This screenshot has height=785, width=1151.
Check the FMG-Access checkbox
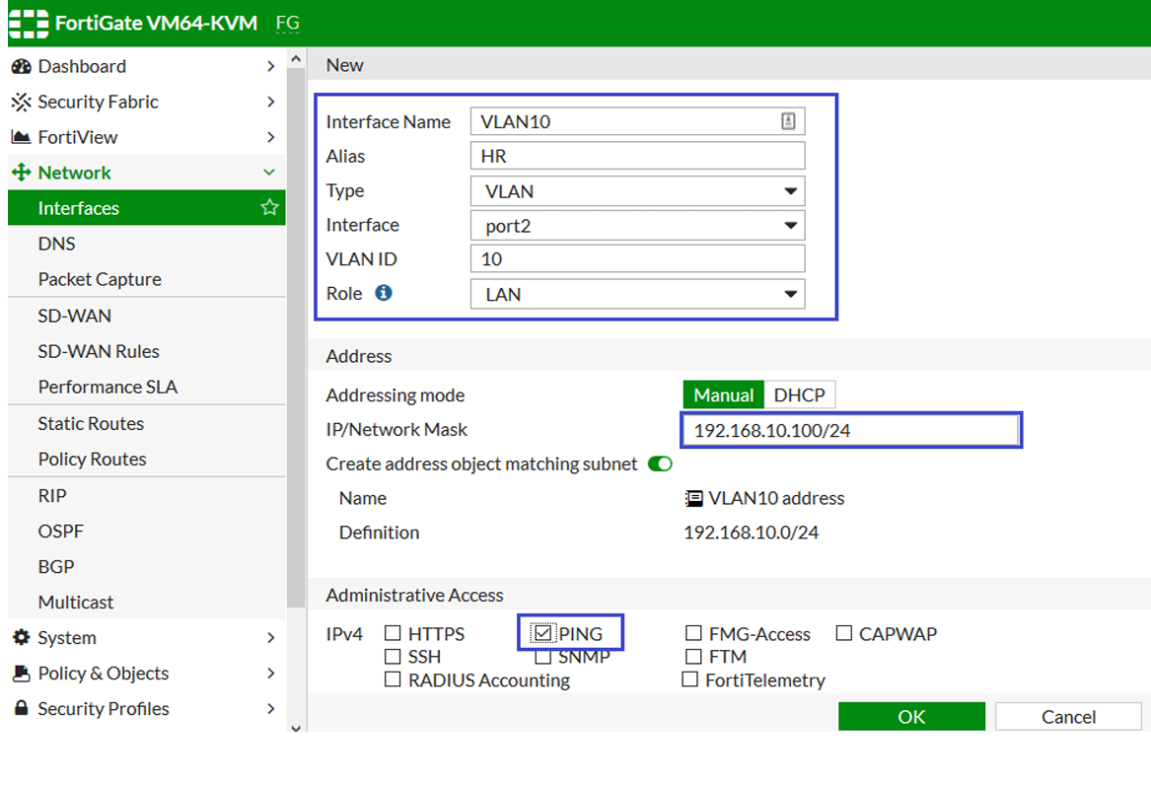(693, 633)
